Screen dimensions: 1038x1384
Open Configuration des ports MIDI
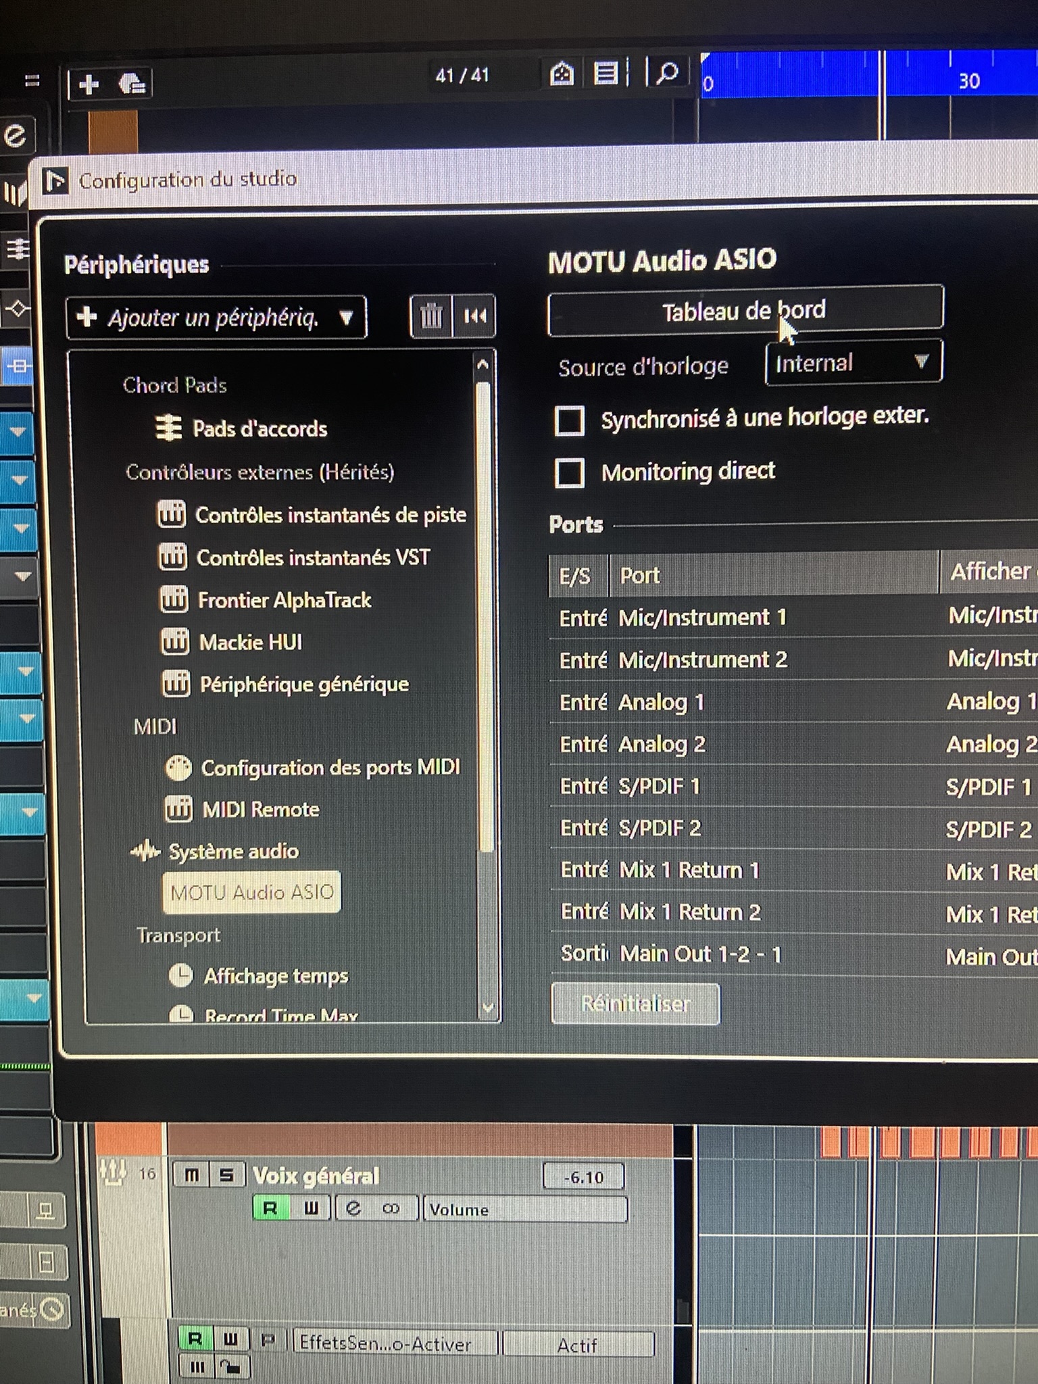pyautogui.click(x=330, y=768)
